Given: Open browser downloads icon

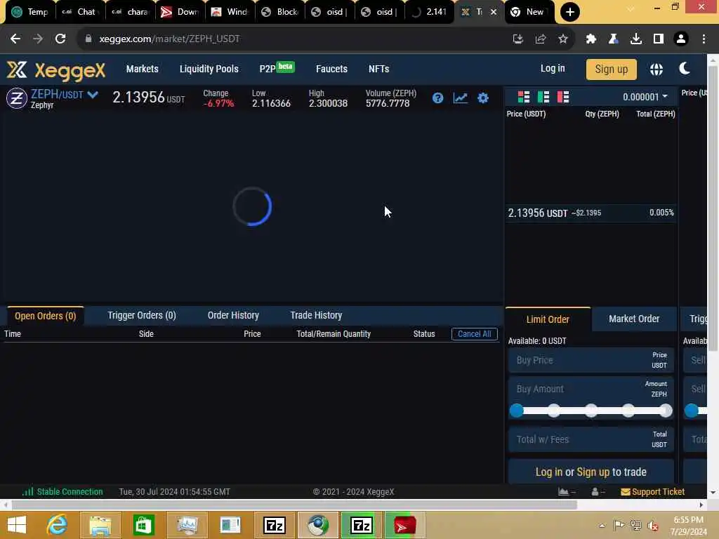Looking at the screenshot, I should pyautogui.click(x=635, y=39).
